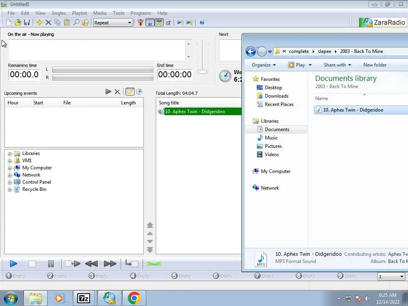Click jingle slot 9 Empty

point(347,276)
